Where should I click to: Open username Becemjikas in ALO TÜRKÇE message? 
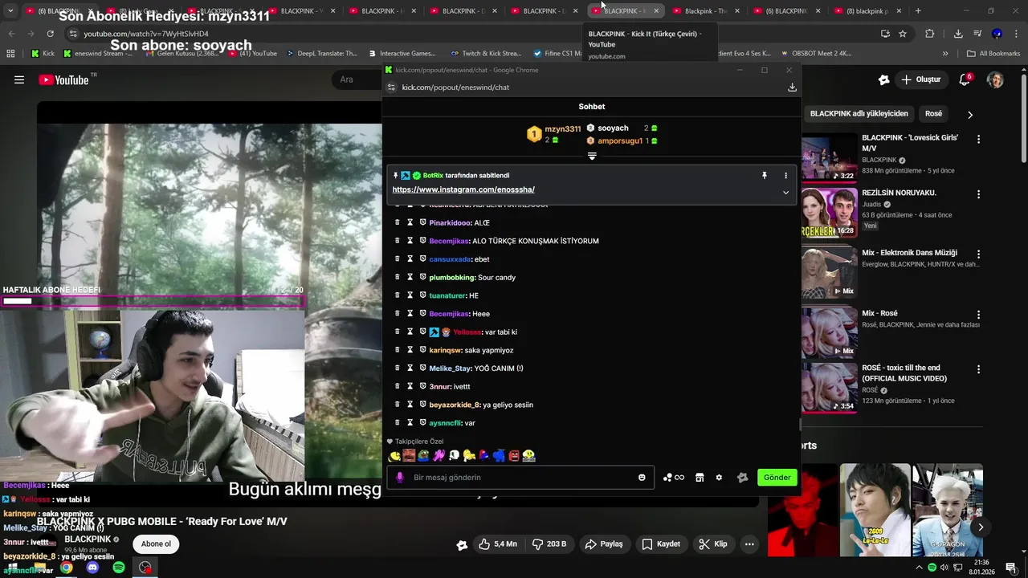tap(449, 241)
